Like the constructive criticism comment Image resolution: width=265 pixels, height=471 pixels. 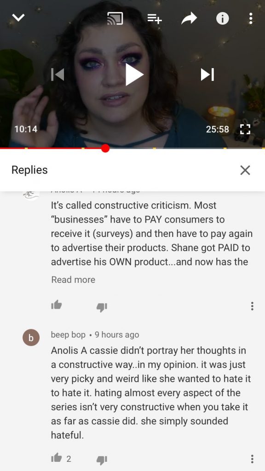pyautogui.click(x=57, y=305)
